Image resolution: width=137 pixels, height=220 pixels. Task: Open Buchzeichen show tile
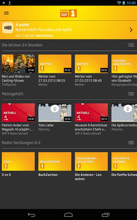pyautogui.click(x=55, y=161)
